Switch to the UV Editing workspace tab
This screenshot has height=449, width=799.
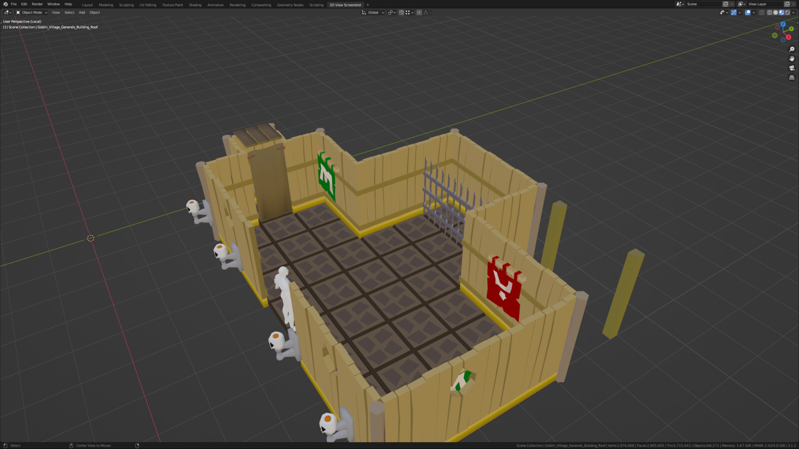pyautogui.click(x=148, y=5)
